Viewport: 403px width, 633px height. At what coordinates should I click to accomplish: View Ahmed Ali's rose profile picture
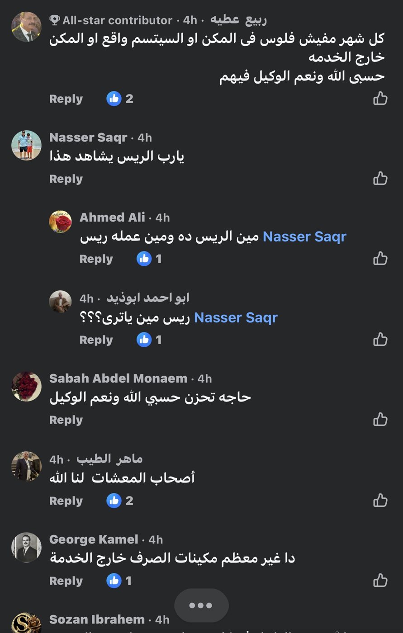pyautogui.click(x=60, y=222)
